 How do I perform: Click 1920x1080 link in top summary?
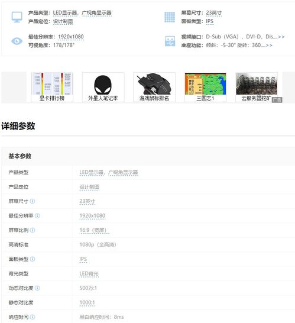pyautogui.click(x=71, y=37)
